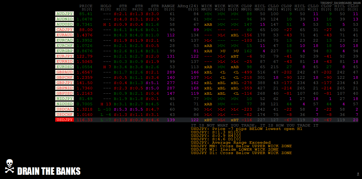The width and height of the screenshot is (362, 179).
Task: Click AUDJPY price value 85.41
Action: 86,14
